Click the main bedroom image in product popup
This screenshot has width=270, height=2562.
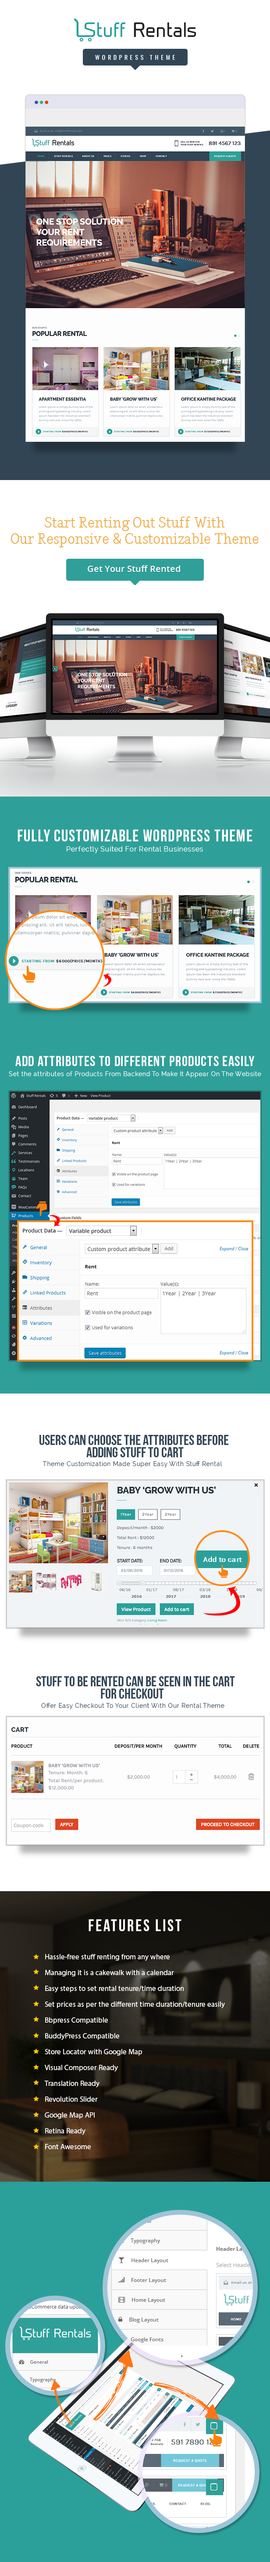tap(59, 1524)
